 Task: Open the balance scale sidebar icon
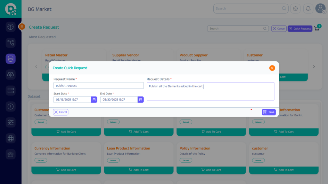pyautogui.click(x=11, y=74)
